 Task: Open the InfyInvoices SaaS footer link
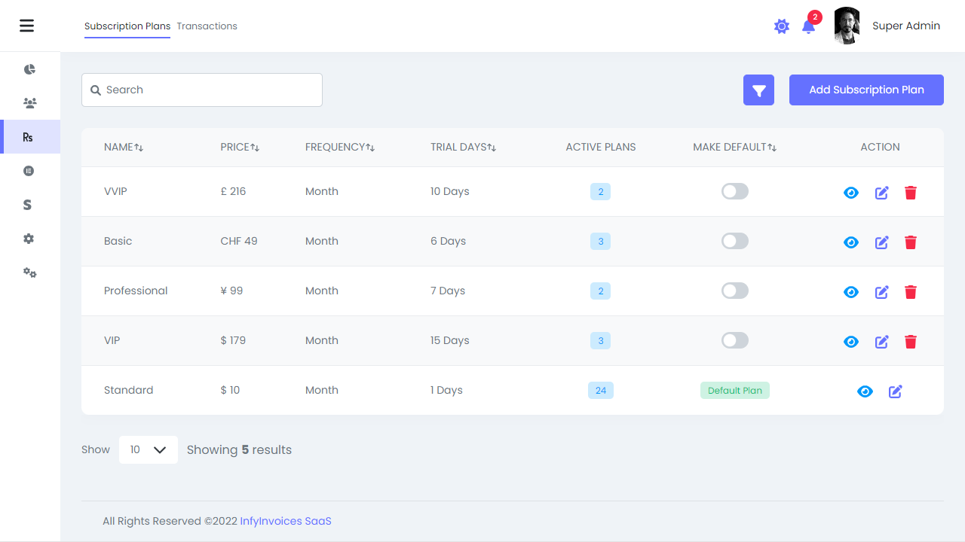coord(285,521)
